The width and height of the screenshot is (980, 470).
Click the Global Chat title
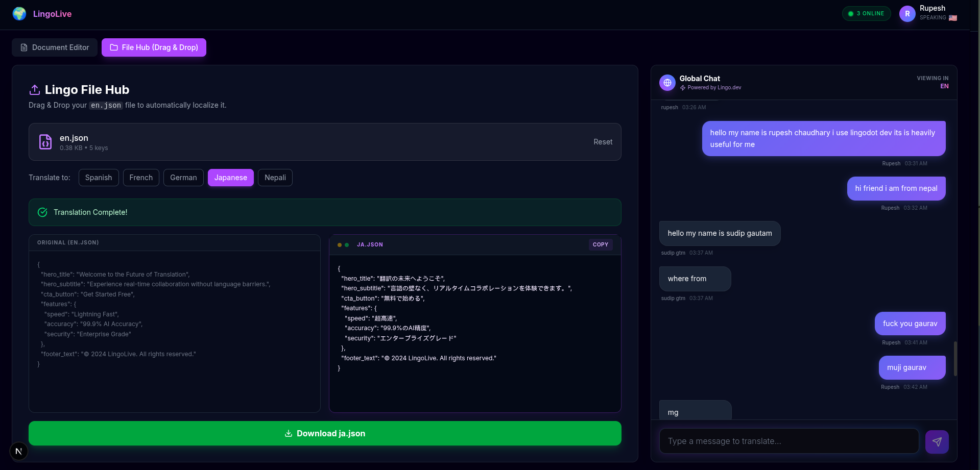700,79
